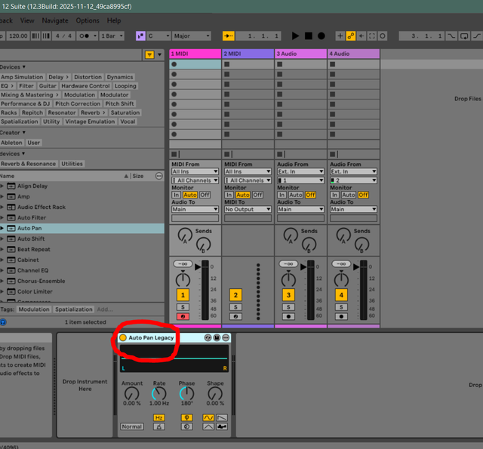Click the Auto Pan Legacy hot-swap icon

point(208,338)
